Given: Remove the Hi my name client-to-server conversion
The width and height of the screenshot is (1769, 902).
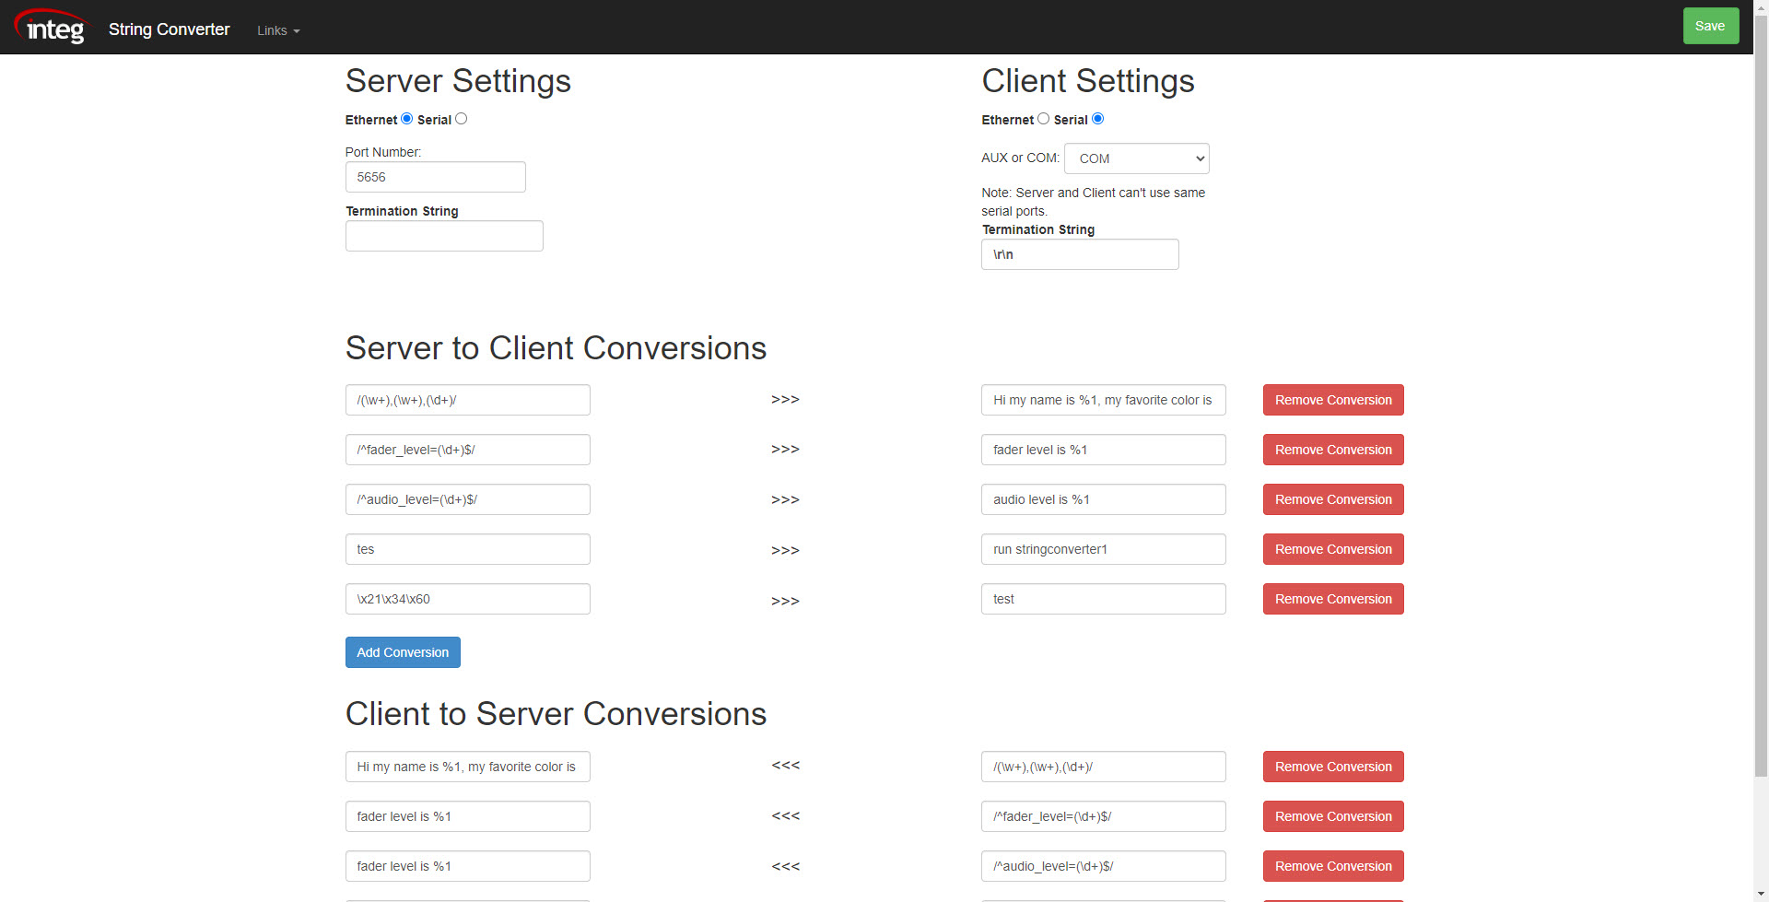Looking at the screenshot, I should [1332, 766].
